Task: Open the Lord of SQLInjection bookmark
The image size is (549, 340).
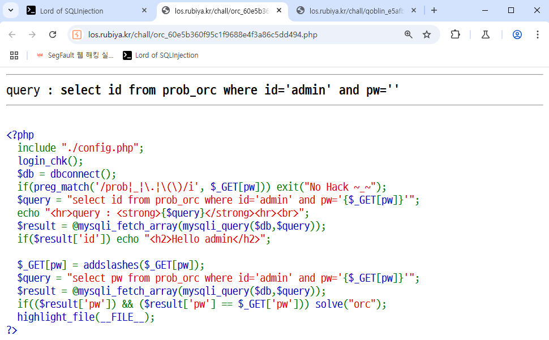Action: pos(161,55)
